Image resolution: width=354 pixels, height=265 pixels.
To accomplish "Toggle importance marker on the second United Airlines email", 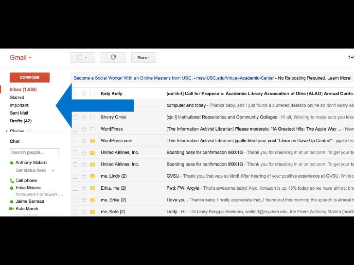I will (x=92, y=165).
